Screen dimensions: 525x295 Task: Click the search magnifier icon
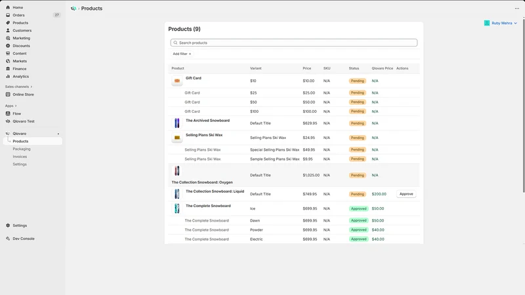tap(175, 43)
